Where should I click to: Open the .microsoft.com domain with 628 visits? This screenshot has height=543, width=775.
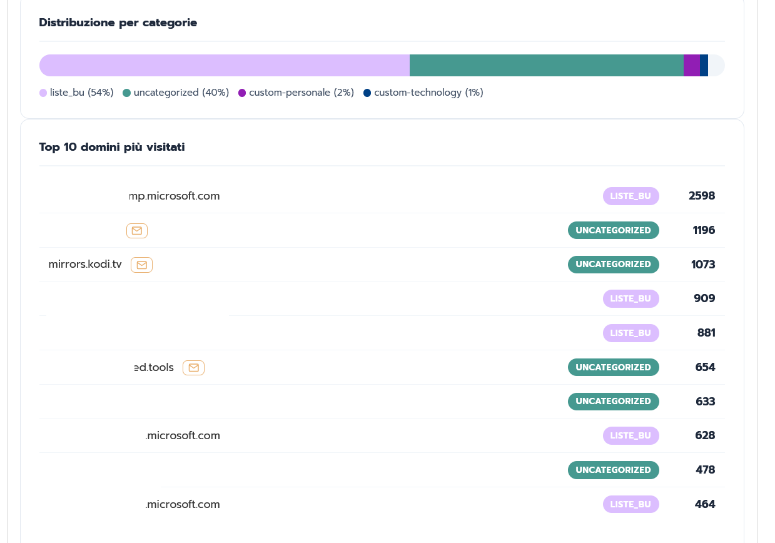click(x=183, y=436)
